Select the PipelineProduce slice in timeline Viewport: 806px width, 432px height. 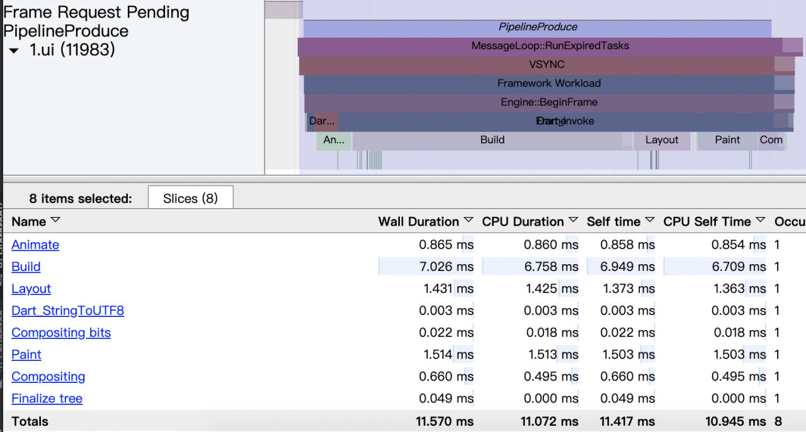point(538,27)
